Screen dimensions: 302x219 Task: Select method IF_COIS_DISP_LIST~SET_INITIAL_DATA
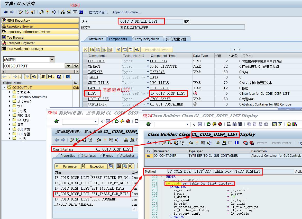point(89,188)
